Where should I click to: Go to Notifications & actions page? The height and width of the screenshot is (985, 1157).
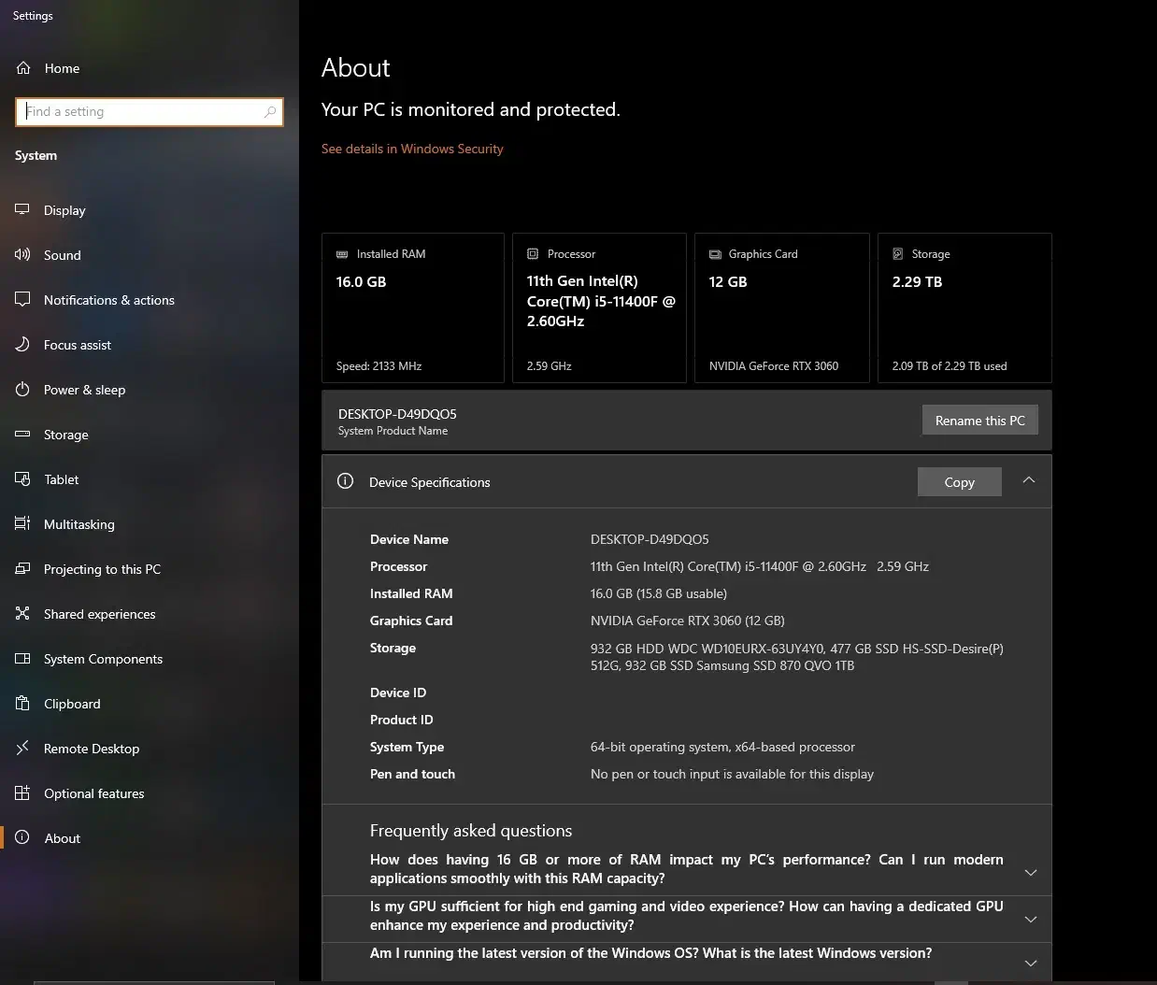tap(108, 300)
